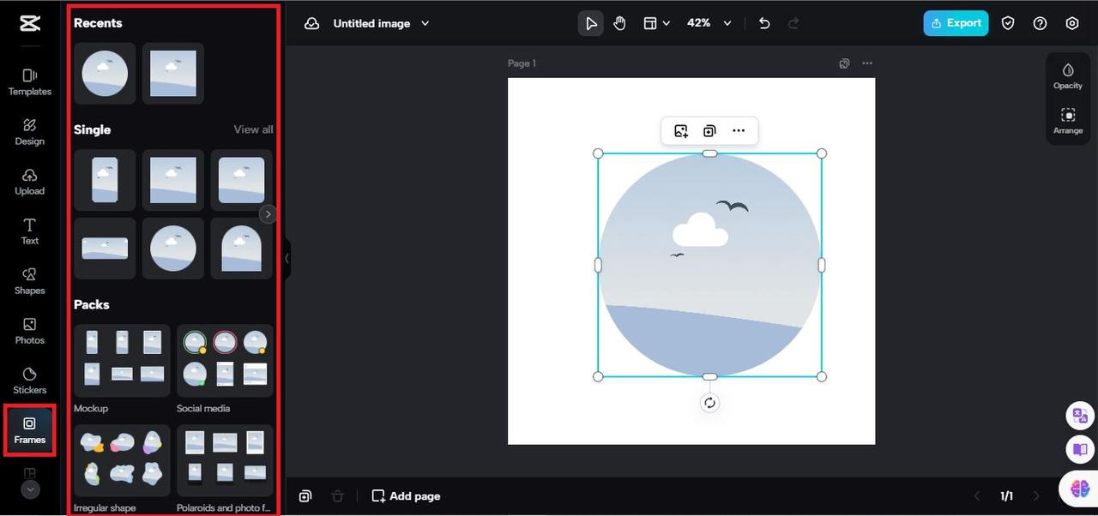The image size is (1098, 516).
Task: Click duplicate icon in floating toolbar
Action: click(x=709, y=131)
